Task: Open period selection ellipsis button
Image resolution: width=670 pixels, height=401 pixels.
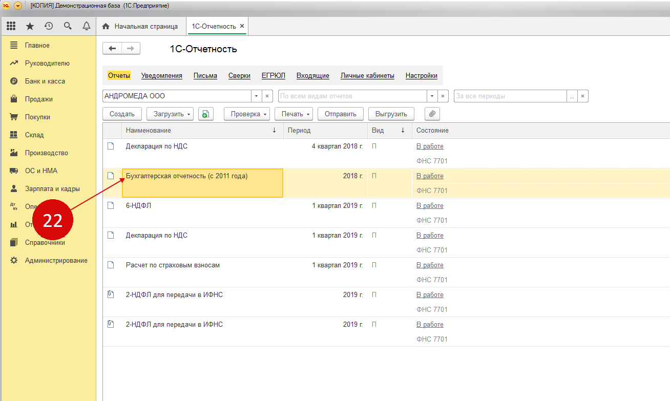Action: pyautogui.click(x=572, y=96)
